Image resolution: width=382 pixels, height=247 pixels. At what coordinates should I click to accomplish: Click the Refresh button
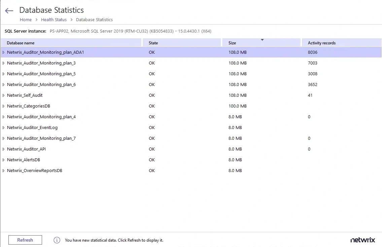coord(25,240)
